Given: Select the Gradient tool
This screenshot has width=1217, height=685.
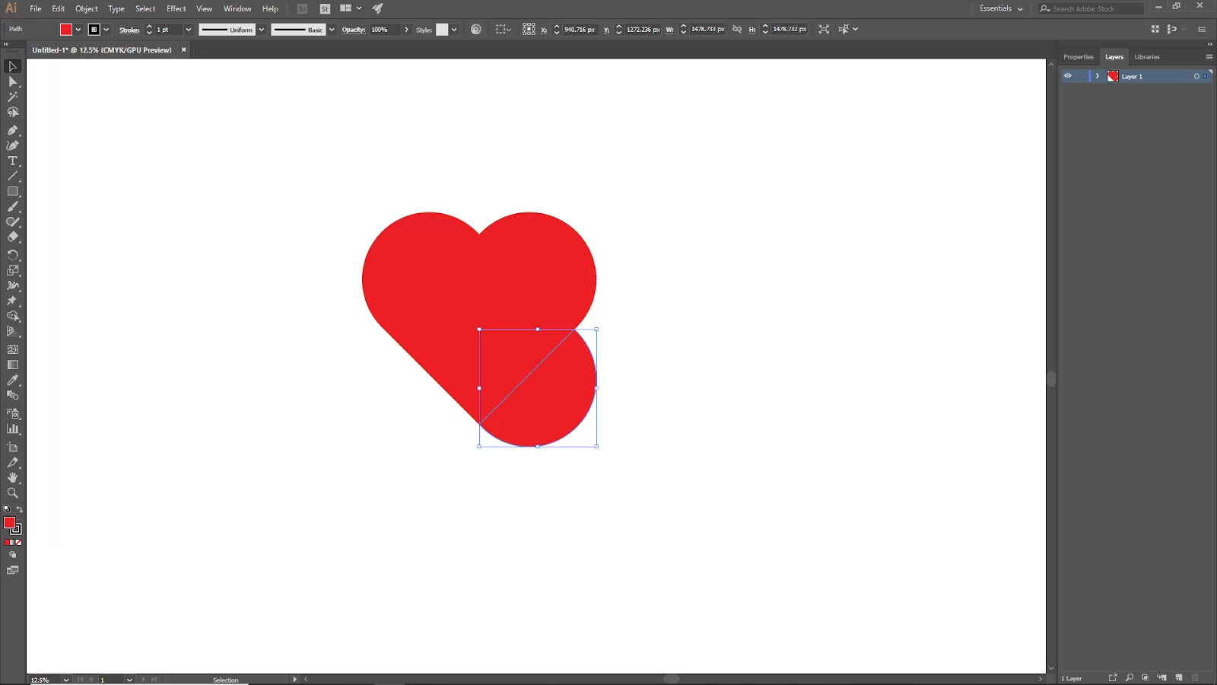Looking at the screenshot, I should (x=12, y=365).
